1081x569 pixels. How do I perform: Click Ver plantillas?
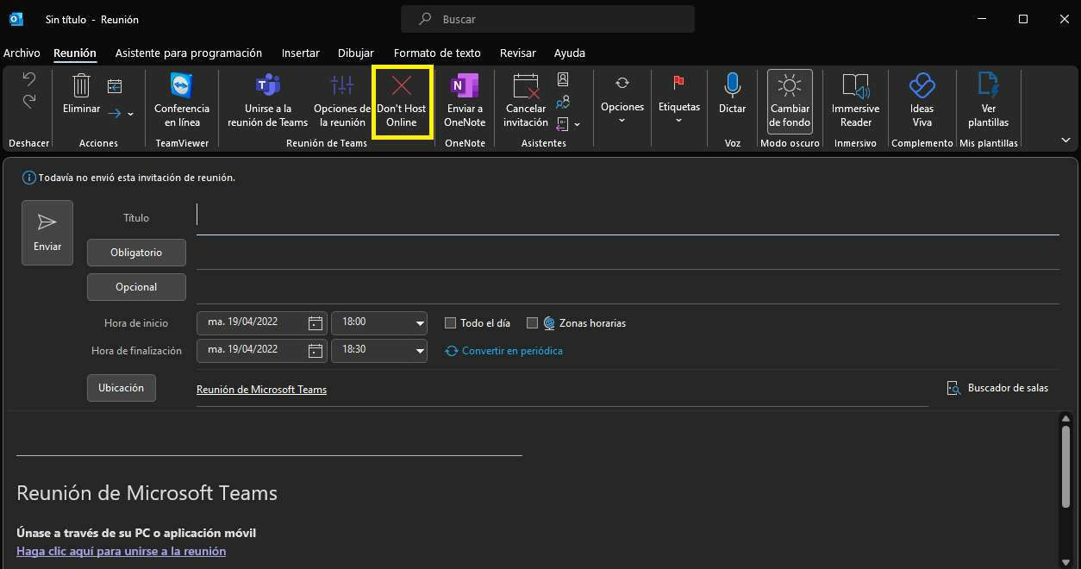[988, 101]
